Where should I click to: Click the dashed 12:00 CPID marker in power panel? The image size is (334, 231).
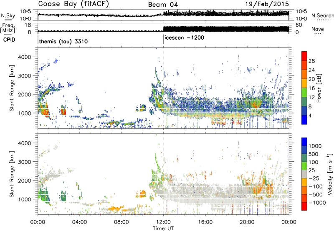[163, 88]
